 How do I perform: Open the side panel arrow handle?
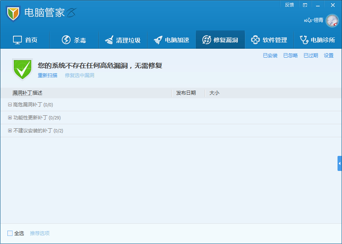tap(340, 163)
